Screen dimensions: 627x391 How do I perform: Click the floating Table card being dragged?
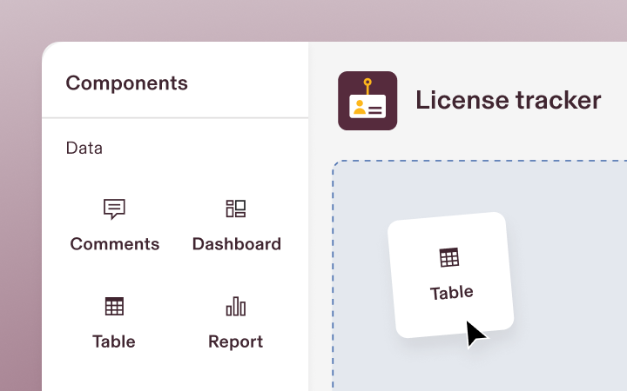[x=451, y=275]
